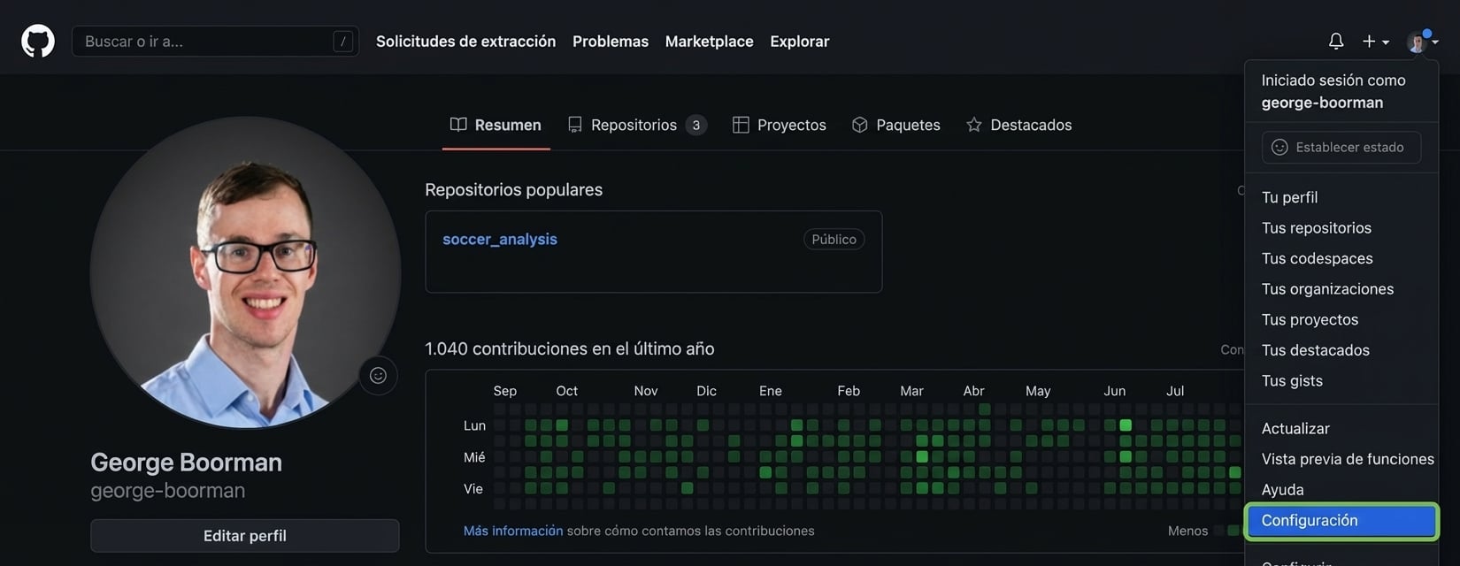The image size is (1460, 566).
Task: Open Solicitudes de extracción
Action: click(465, 42)
